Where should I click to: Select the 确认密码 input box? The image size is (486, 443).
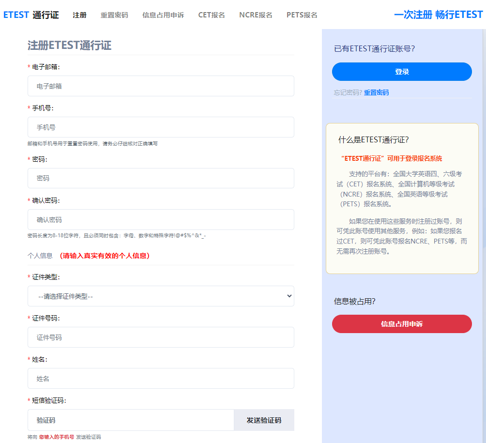point(161,220)
